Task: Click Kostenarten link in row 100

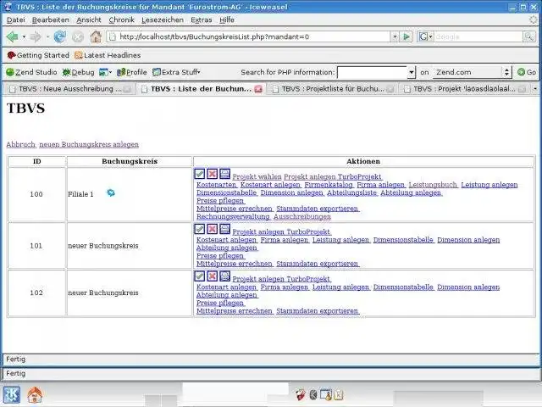Action: 217,185
